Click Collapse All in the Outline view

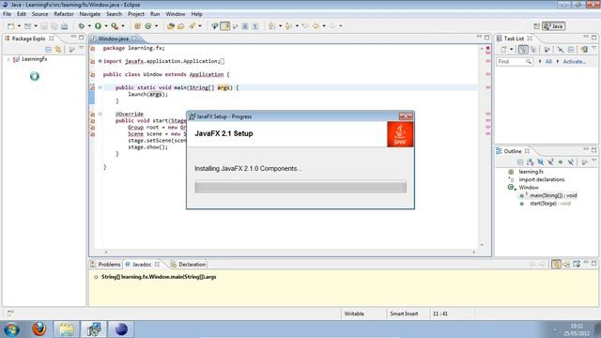click(520, 162)
